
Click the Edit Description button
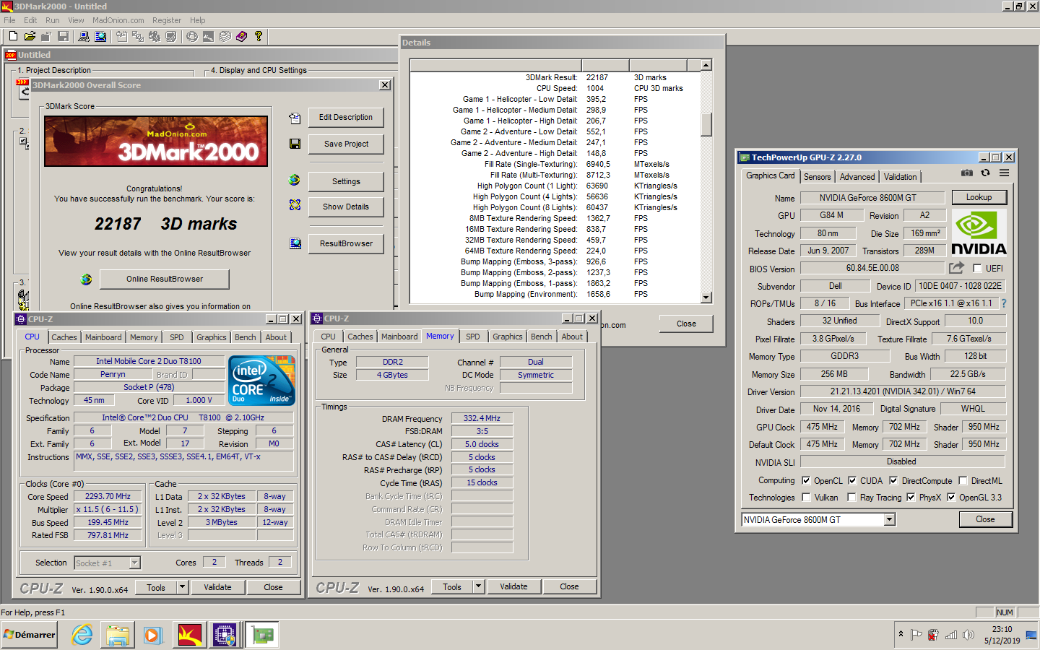(346, 118)
